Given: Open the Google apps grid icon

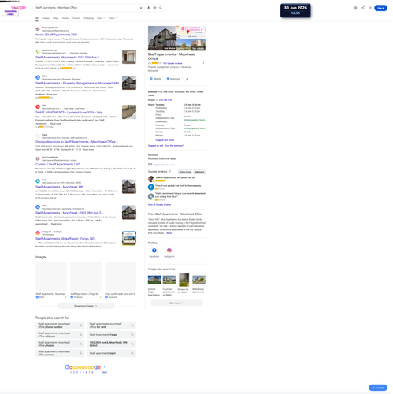Looking at the screenshot, I should (x=370, y=8).
